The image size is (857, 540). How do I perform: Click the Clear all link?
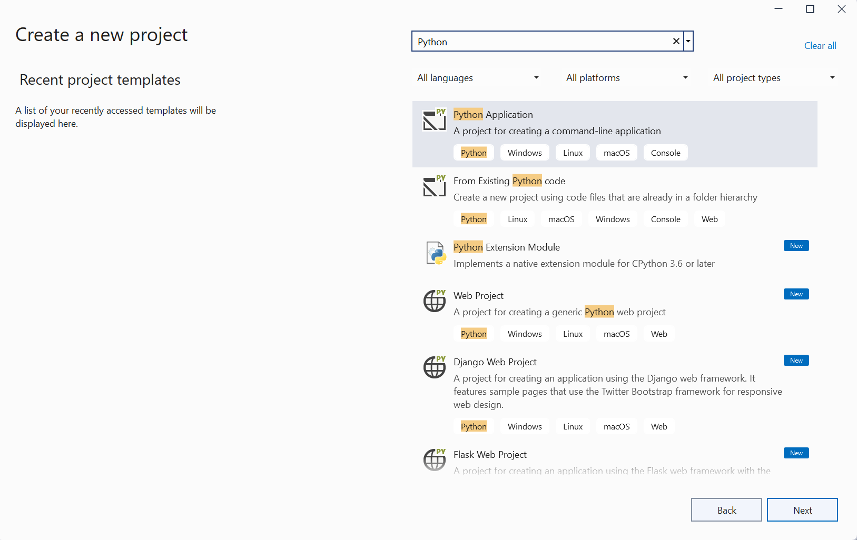[820, 45]
